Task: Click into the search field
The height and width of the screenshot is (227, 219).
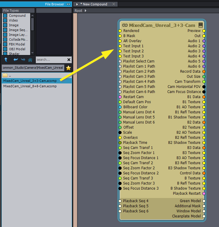Action: 51,60
